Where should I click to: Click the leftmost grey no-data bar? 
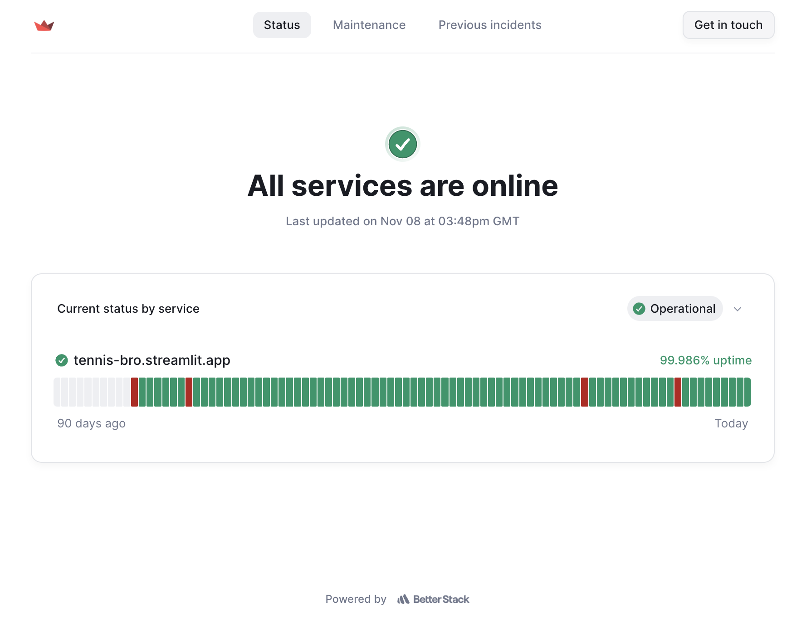coord(57,392)
